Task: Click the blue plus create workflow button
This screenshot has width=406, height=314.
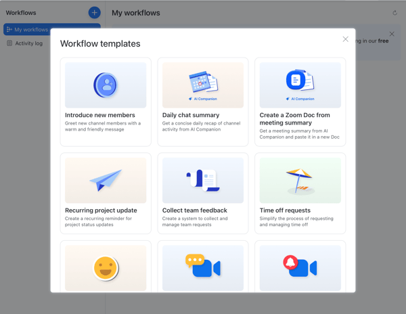Action: [94, 13]
